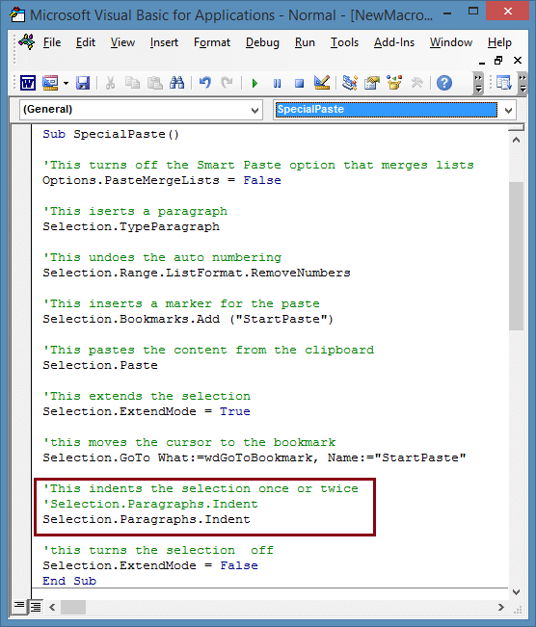Expand the SpecialPaste procedure dropdown

click(x=508, y=110)
